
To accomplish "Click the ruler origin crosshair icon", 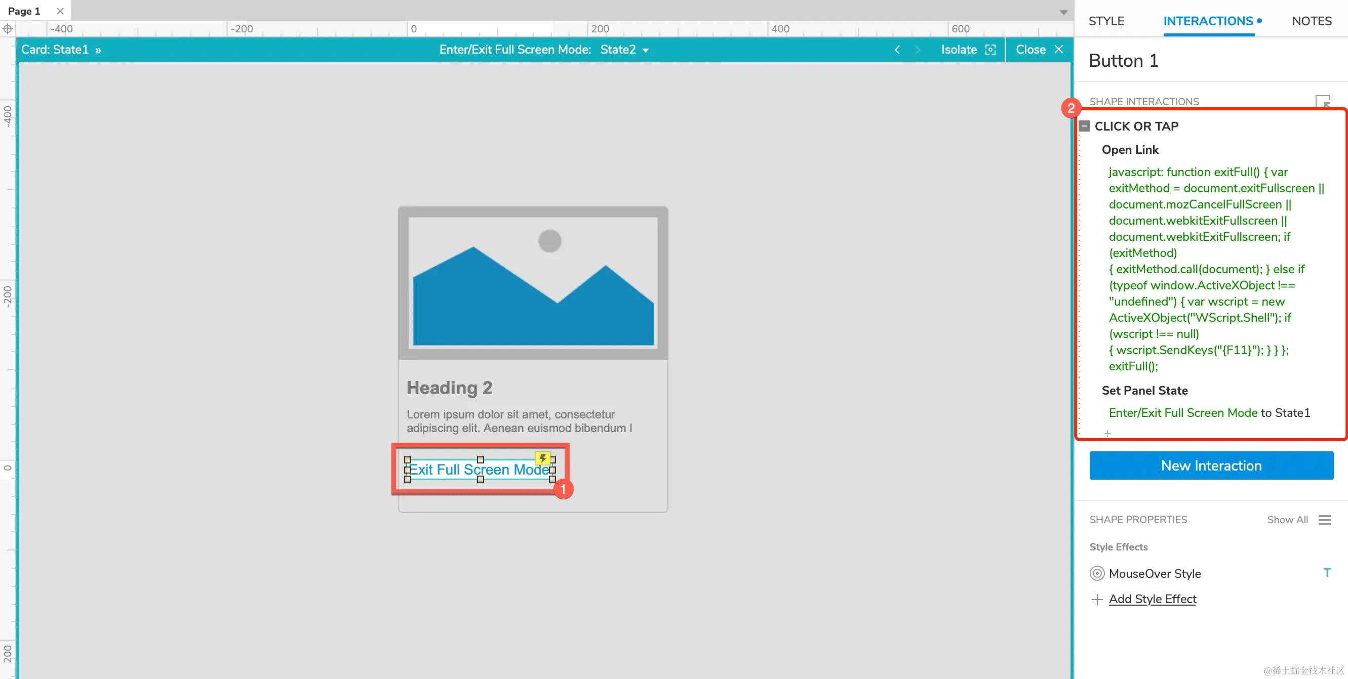I will 7,29.
